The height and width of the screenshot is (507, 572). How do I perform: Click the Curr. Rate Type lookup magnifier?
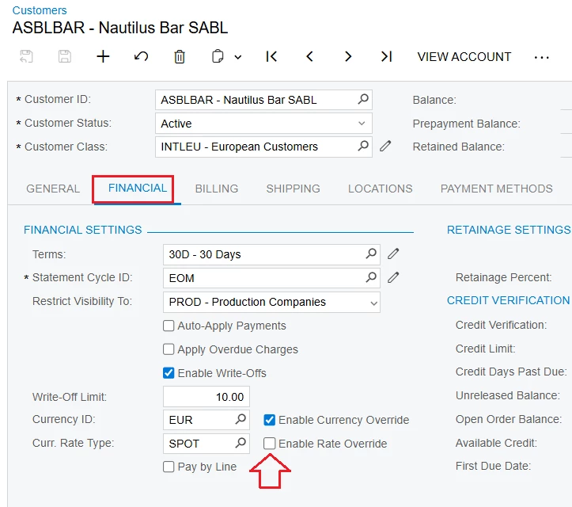point(241,443)
